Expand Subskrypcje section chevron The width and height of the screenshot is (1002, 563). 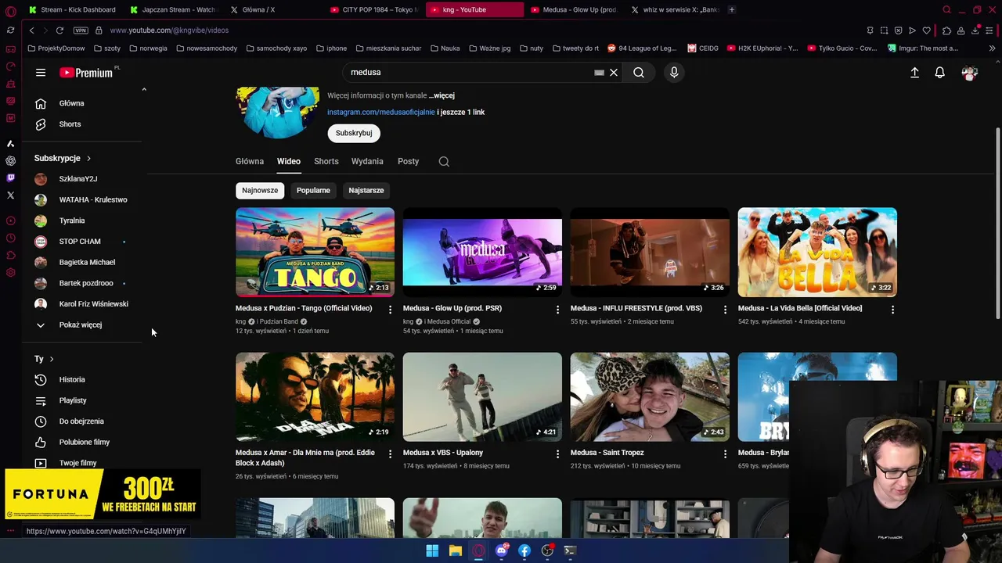[88, 159]
